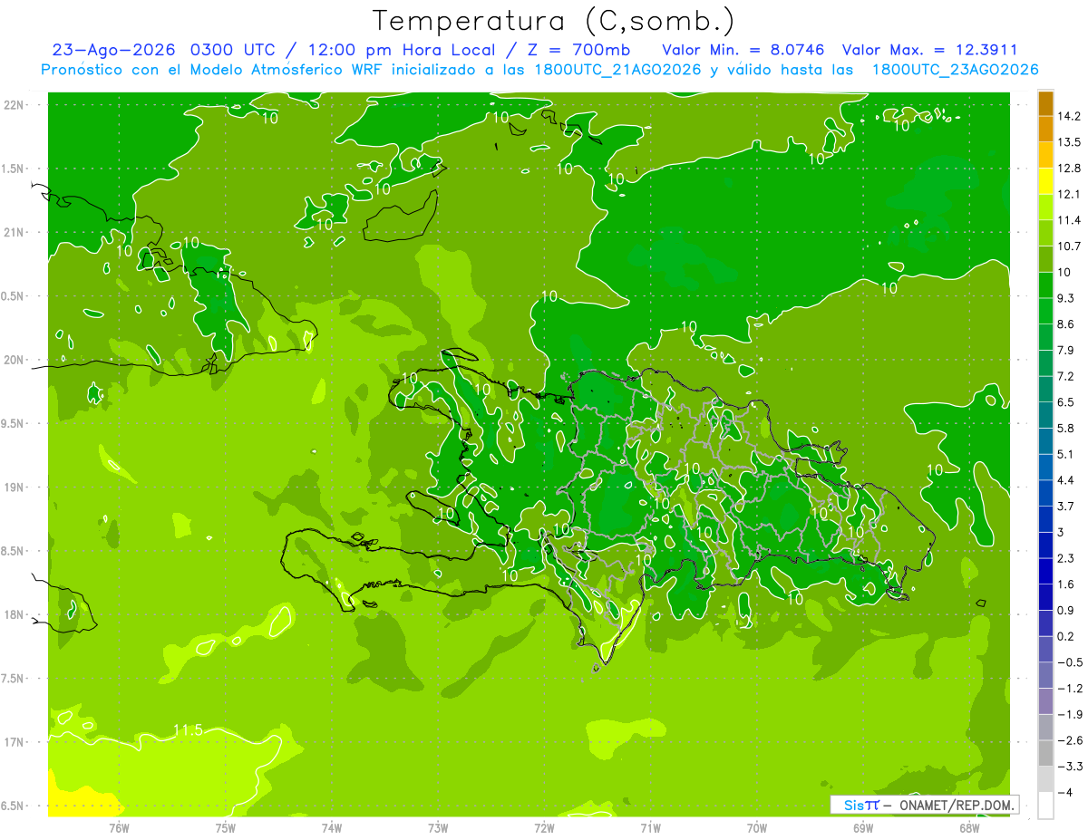Pick the yellow band between 12.8 and 12.1
Screen dimensions: 1088x840
click(1045, 181)
